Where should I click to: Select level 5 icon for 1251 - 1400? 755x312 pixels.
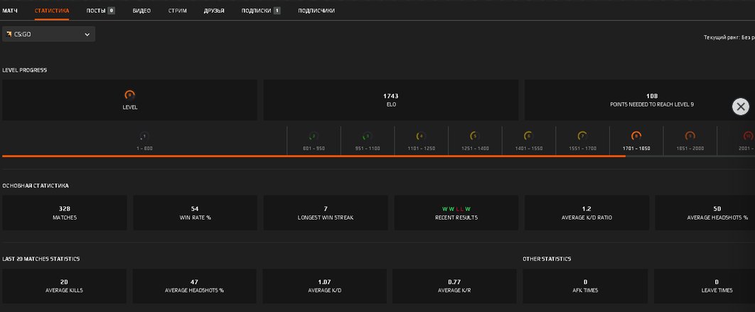pos(475,136)
